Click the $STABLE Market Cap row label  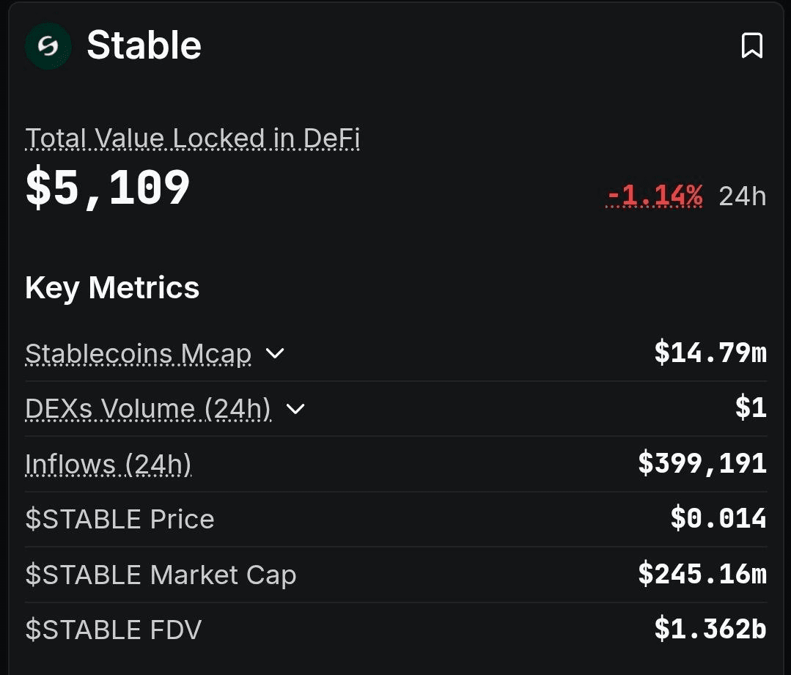click(161, 575)
